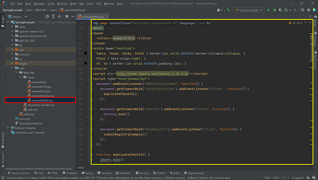Screen dimensions: 318x180
Task: Click UTF-8 encoding in status bar
Action: point(285,178)
